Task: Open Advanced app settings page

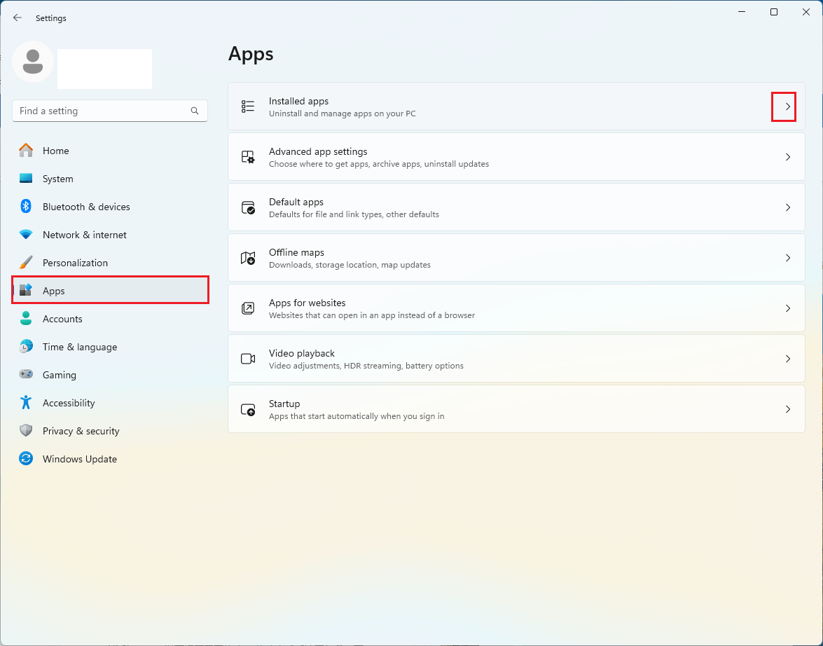Action: [x=516, y=157]
